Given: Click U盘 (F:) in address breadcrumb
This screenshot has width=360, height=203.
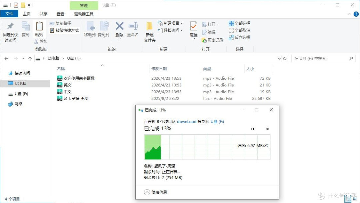Looking at the screenshot, I should [x=74, y=58].
